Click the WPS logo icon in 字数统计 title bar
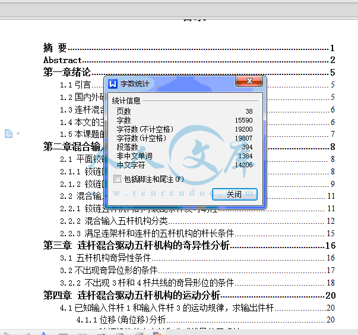Image resolution: width=358 pixels, height=335 pixels. tap(113, 84)
